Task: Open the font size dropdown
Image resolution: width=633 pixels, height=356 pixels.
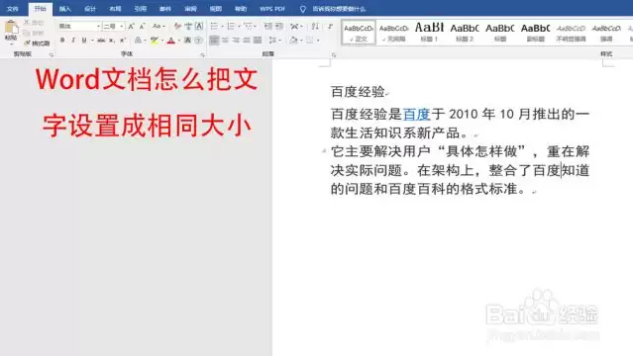Action: click(x=122, y=27)
